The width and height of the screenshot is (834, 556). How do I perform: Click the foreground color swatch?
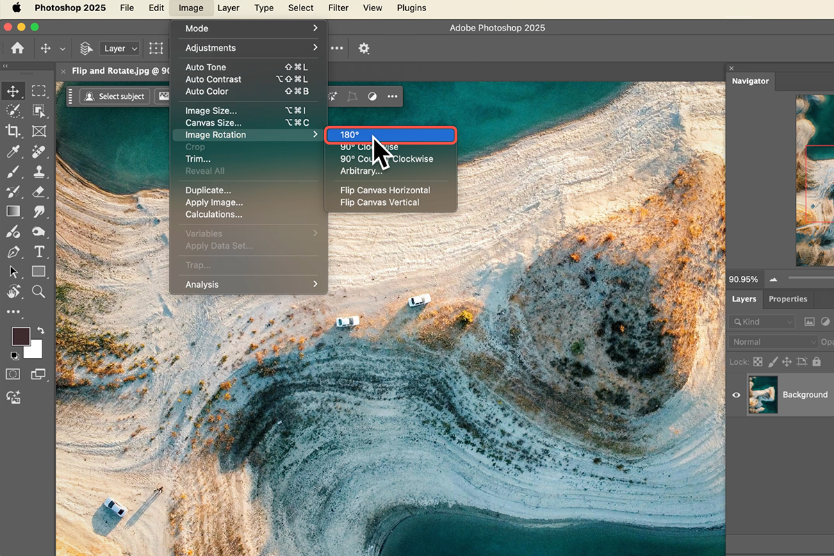point(21,336)
